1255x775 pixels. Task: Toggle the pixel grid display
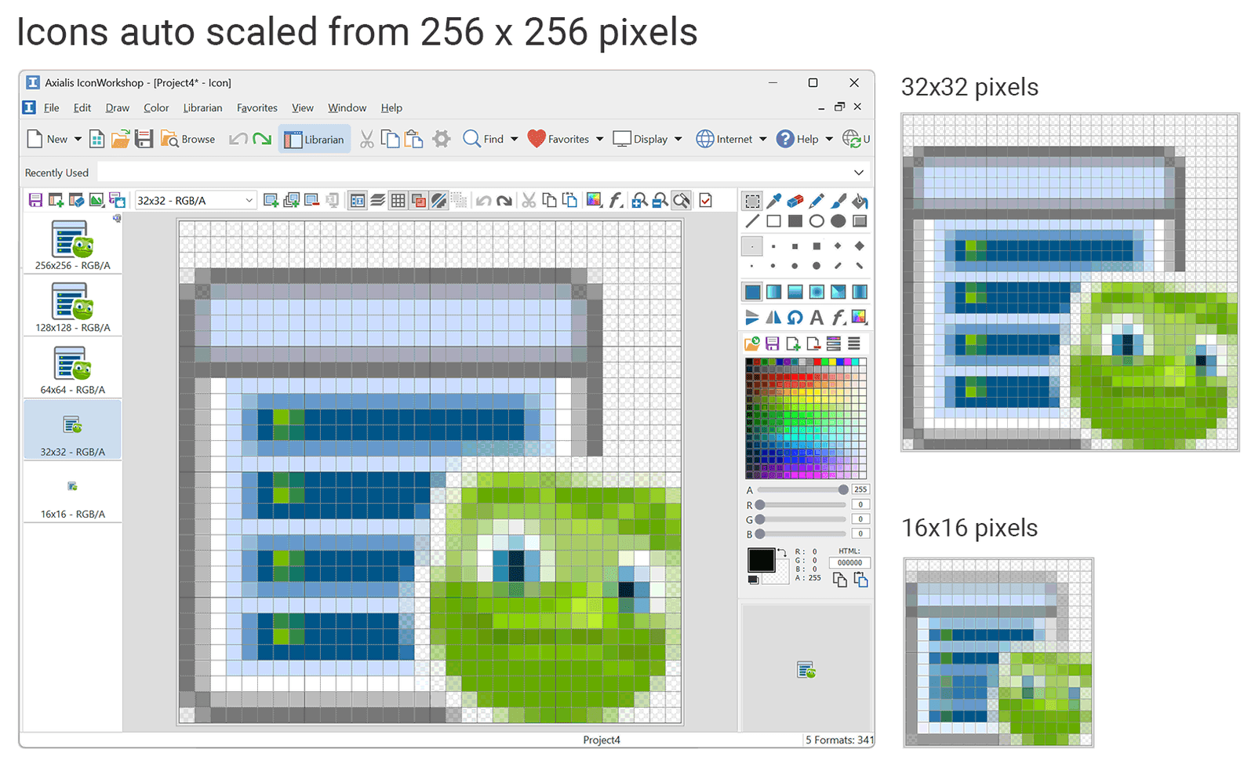pos(398,200)
